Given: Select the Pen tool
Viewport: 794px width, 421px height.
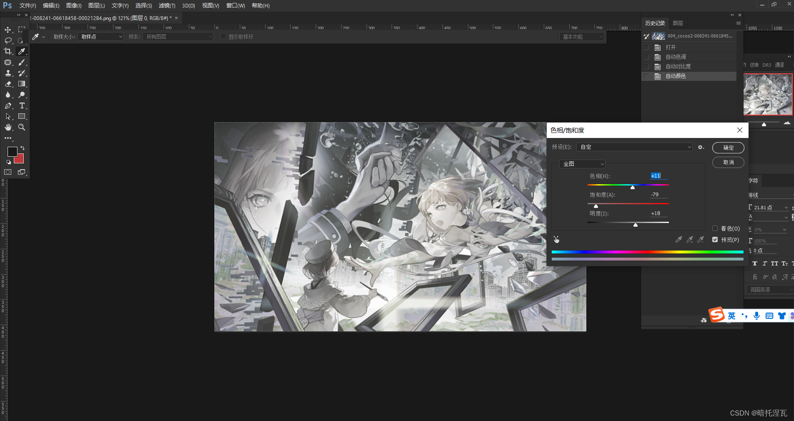Looking at the screenshot, I should (8, 105).
